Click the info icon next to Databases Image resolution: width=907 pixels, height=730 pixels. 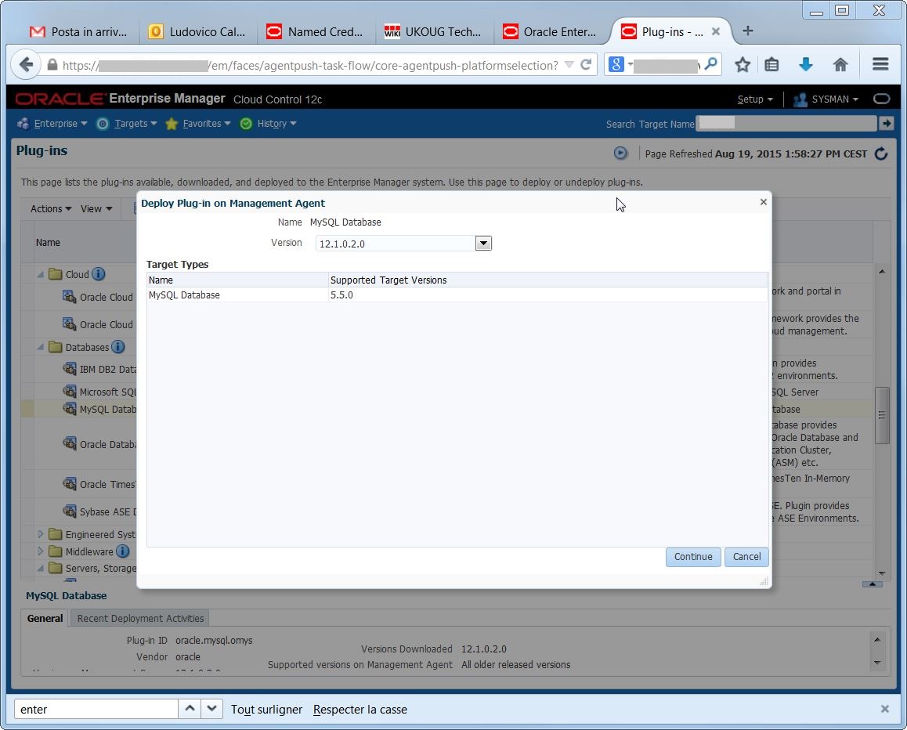118,347
